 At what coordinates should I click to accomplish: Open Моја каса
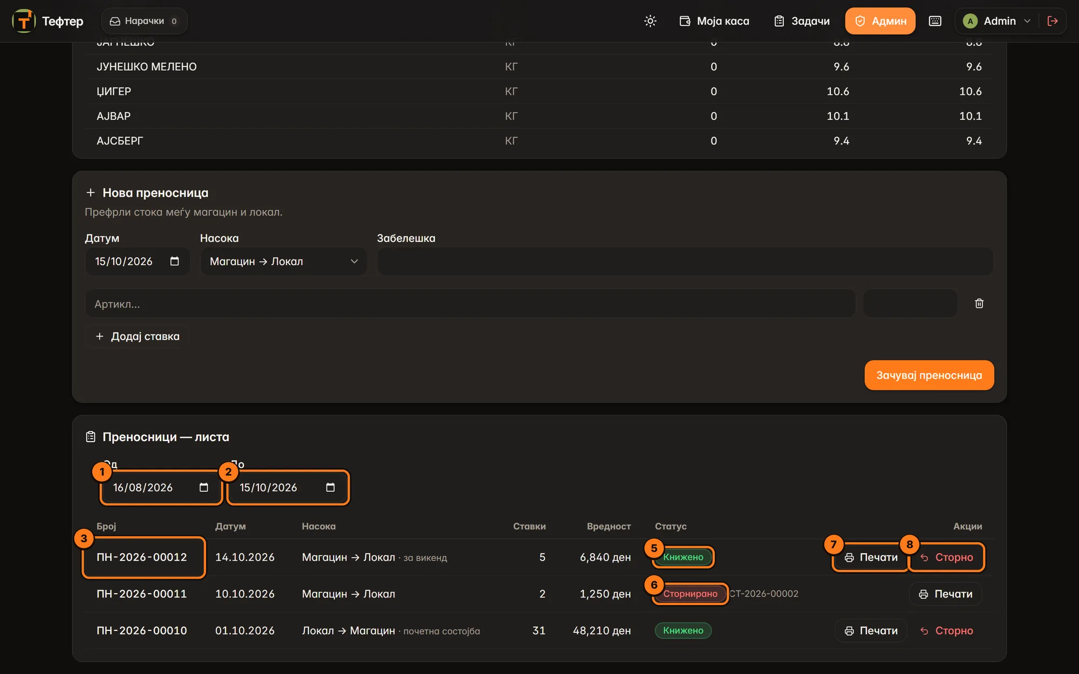714,21
